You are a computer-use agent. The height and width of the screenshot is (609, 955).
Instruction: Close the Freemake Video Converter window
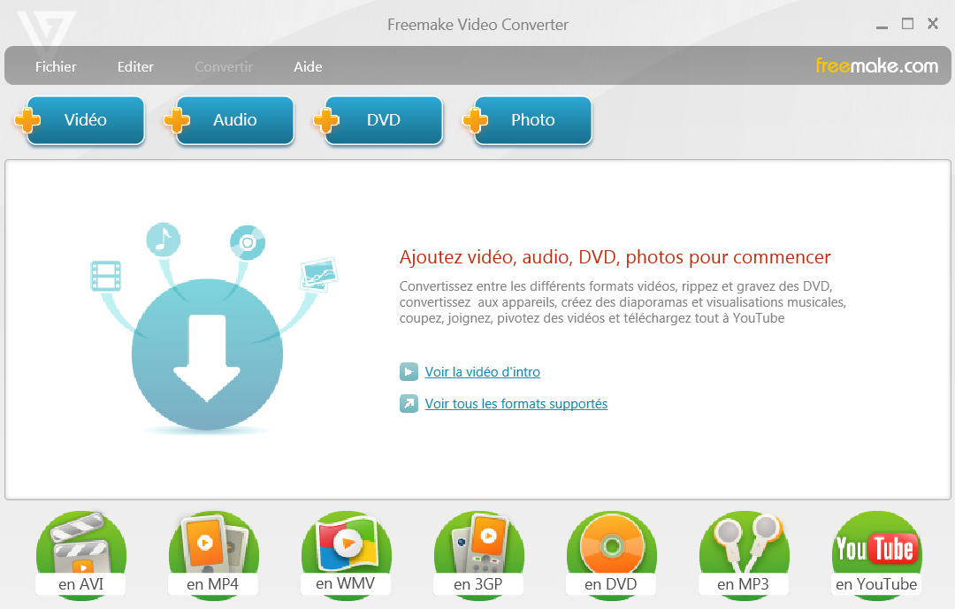(933, 24)
